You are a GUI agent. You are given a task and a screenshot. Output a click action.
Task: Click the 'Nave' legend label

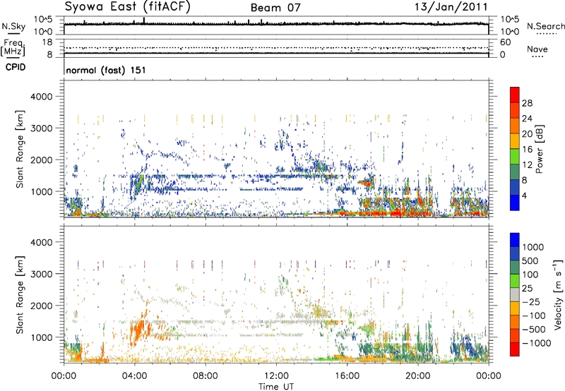pos(537,49)
